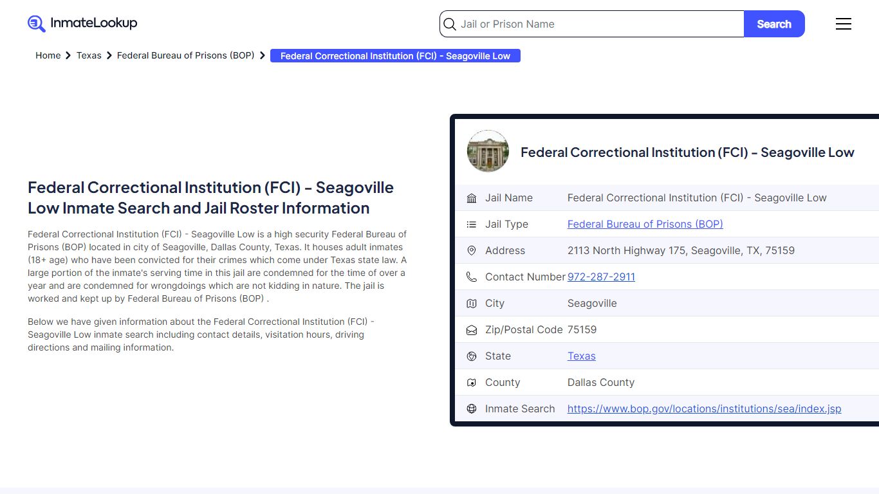Click the description paragraph mentioning Dallas County, Texas
879x494 pixels.
point(217,266)
